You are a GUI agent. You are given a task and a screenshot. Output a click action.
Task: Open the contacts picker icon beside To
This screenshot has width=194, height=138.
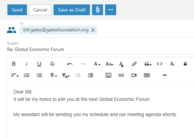click(x=11, y=30)
